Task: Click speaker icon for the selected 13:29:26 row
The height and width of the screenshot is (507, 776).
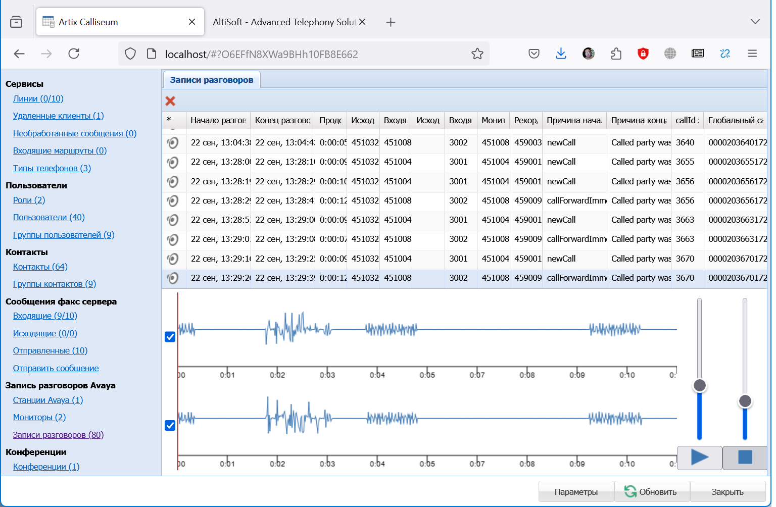Action: coord(173,278)
